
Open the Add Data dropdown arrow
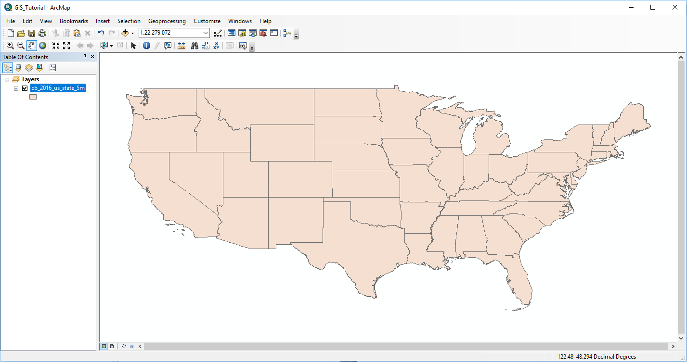click(132, 33)
